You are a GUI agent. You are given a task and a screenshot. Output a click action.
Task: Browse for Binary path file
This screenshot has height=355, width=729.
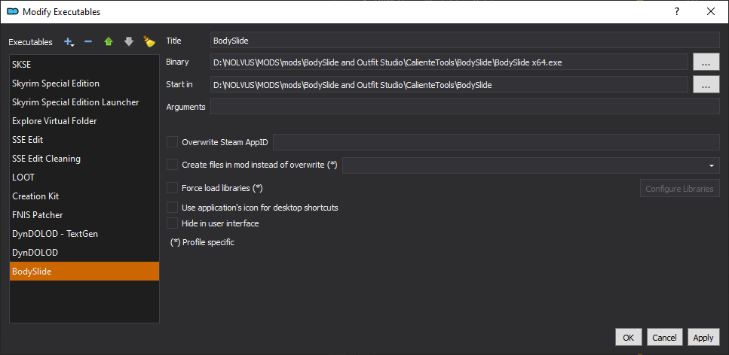(x=706, y=62)
